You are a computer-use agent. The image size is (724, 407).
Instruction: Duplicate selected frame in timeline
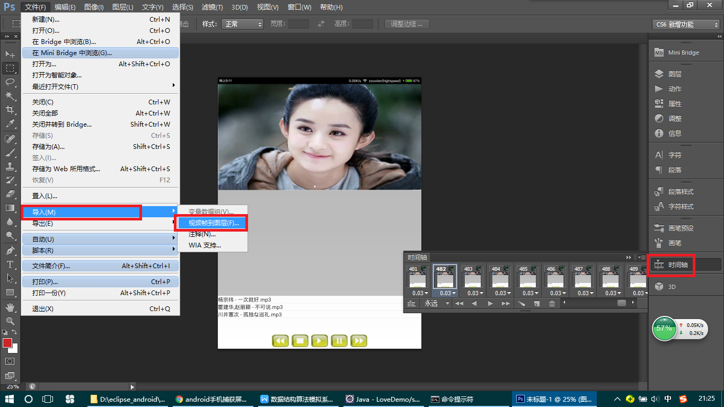[536, 304]
